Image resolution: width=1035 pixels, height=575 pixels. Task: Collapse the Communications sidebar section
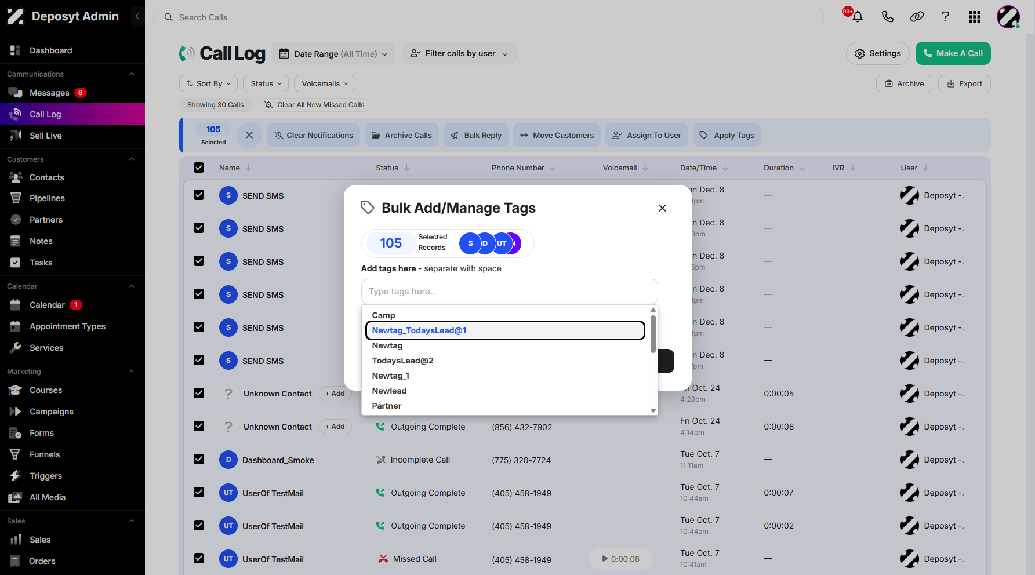coord(132,74)
